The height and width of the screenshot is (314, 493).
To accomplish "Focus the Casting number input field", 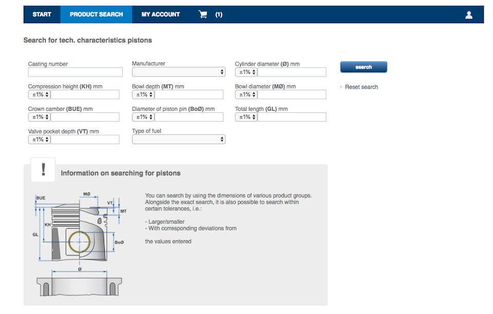I will (75, 72).
